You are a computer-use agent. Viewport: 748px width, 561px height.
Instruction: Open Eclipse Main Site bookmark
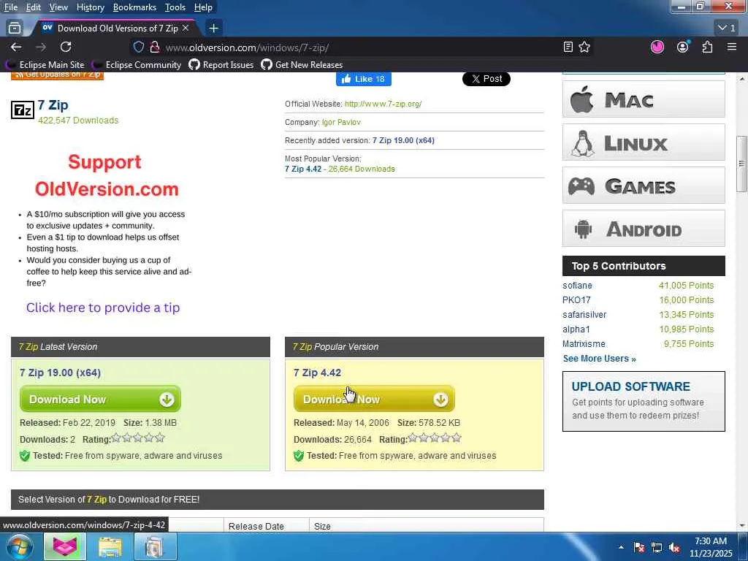pos(45,64)
